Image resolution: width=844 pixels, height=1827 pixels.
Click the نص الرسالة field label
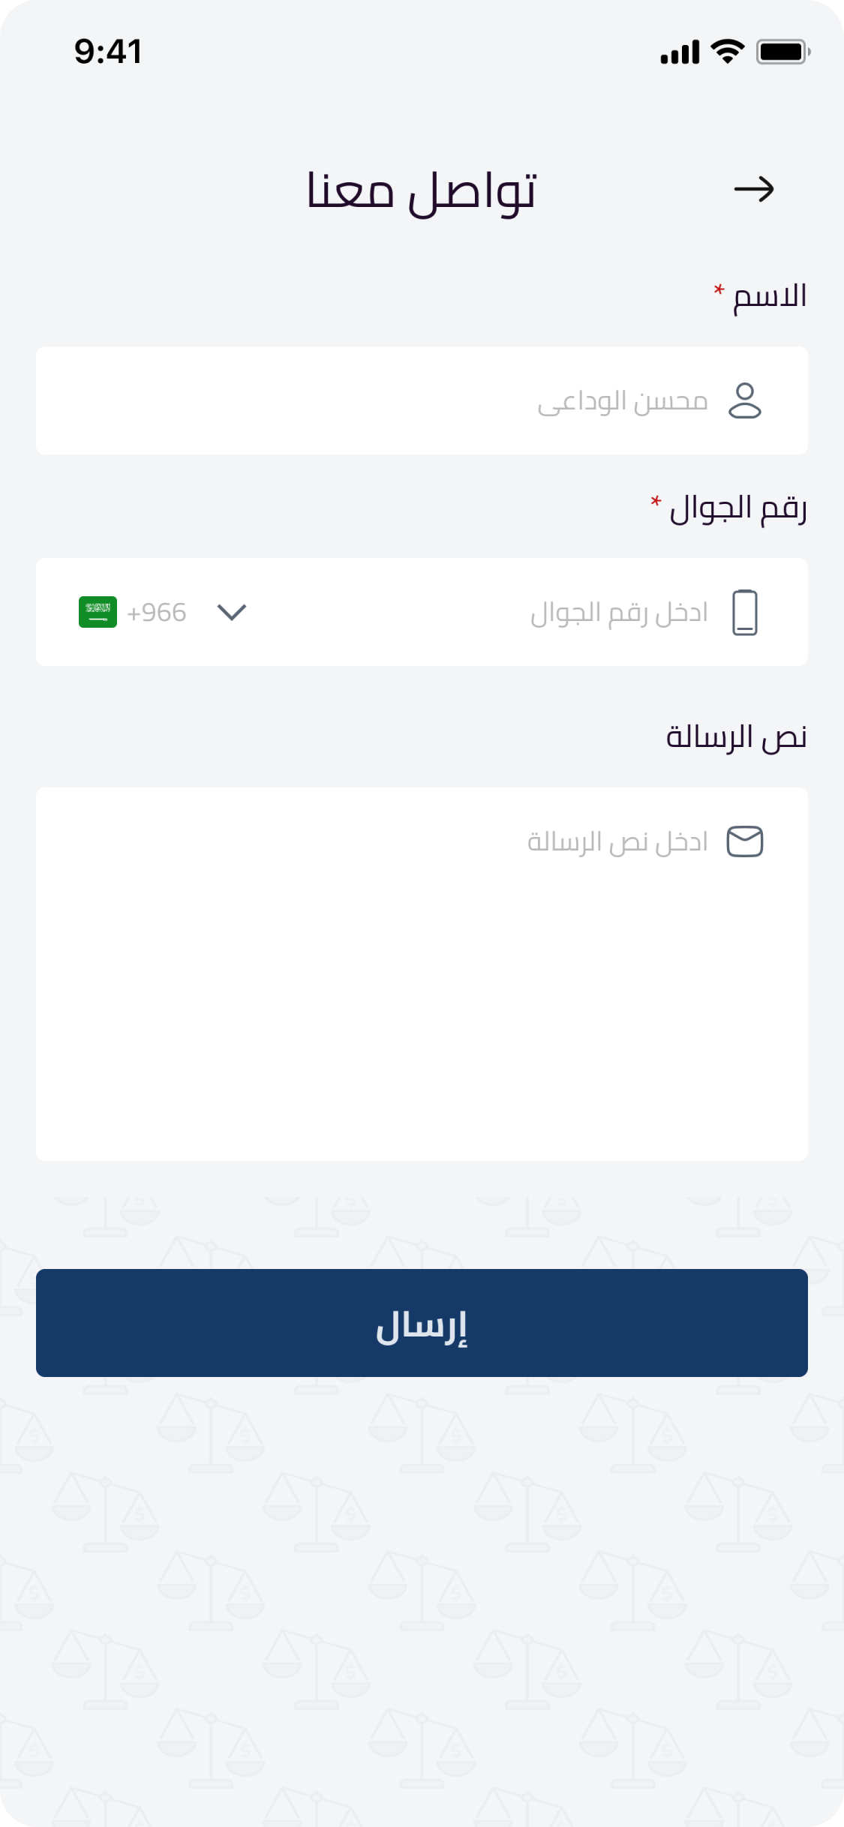click(736, 737)
